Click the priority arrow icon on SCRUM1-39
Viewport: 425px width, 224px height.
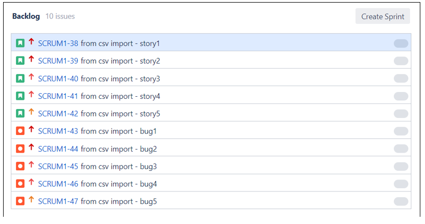coord(31,59)
